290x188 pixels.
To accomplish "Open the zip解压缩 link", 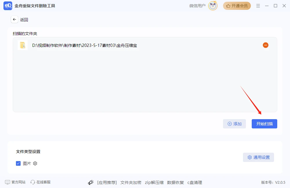I will point(154,183).
